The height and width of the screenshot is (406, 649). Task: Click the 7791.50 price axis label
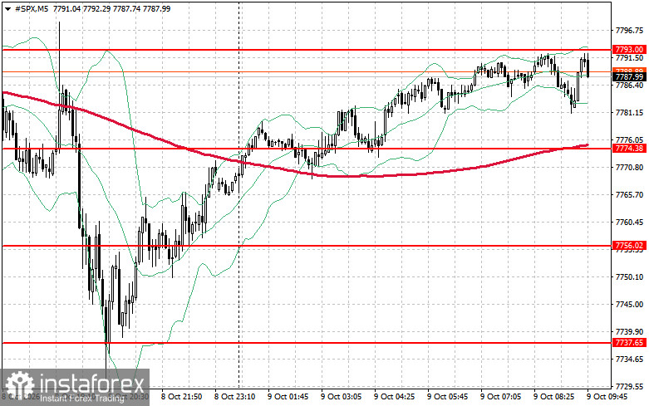pos(629,58)
